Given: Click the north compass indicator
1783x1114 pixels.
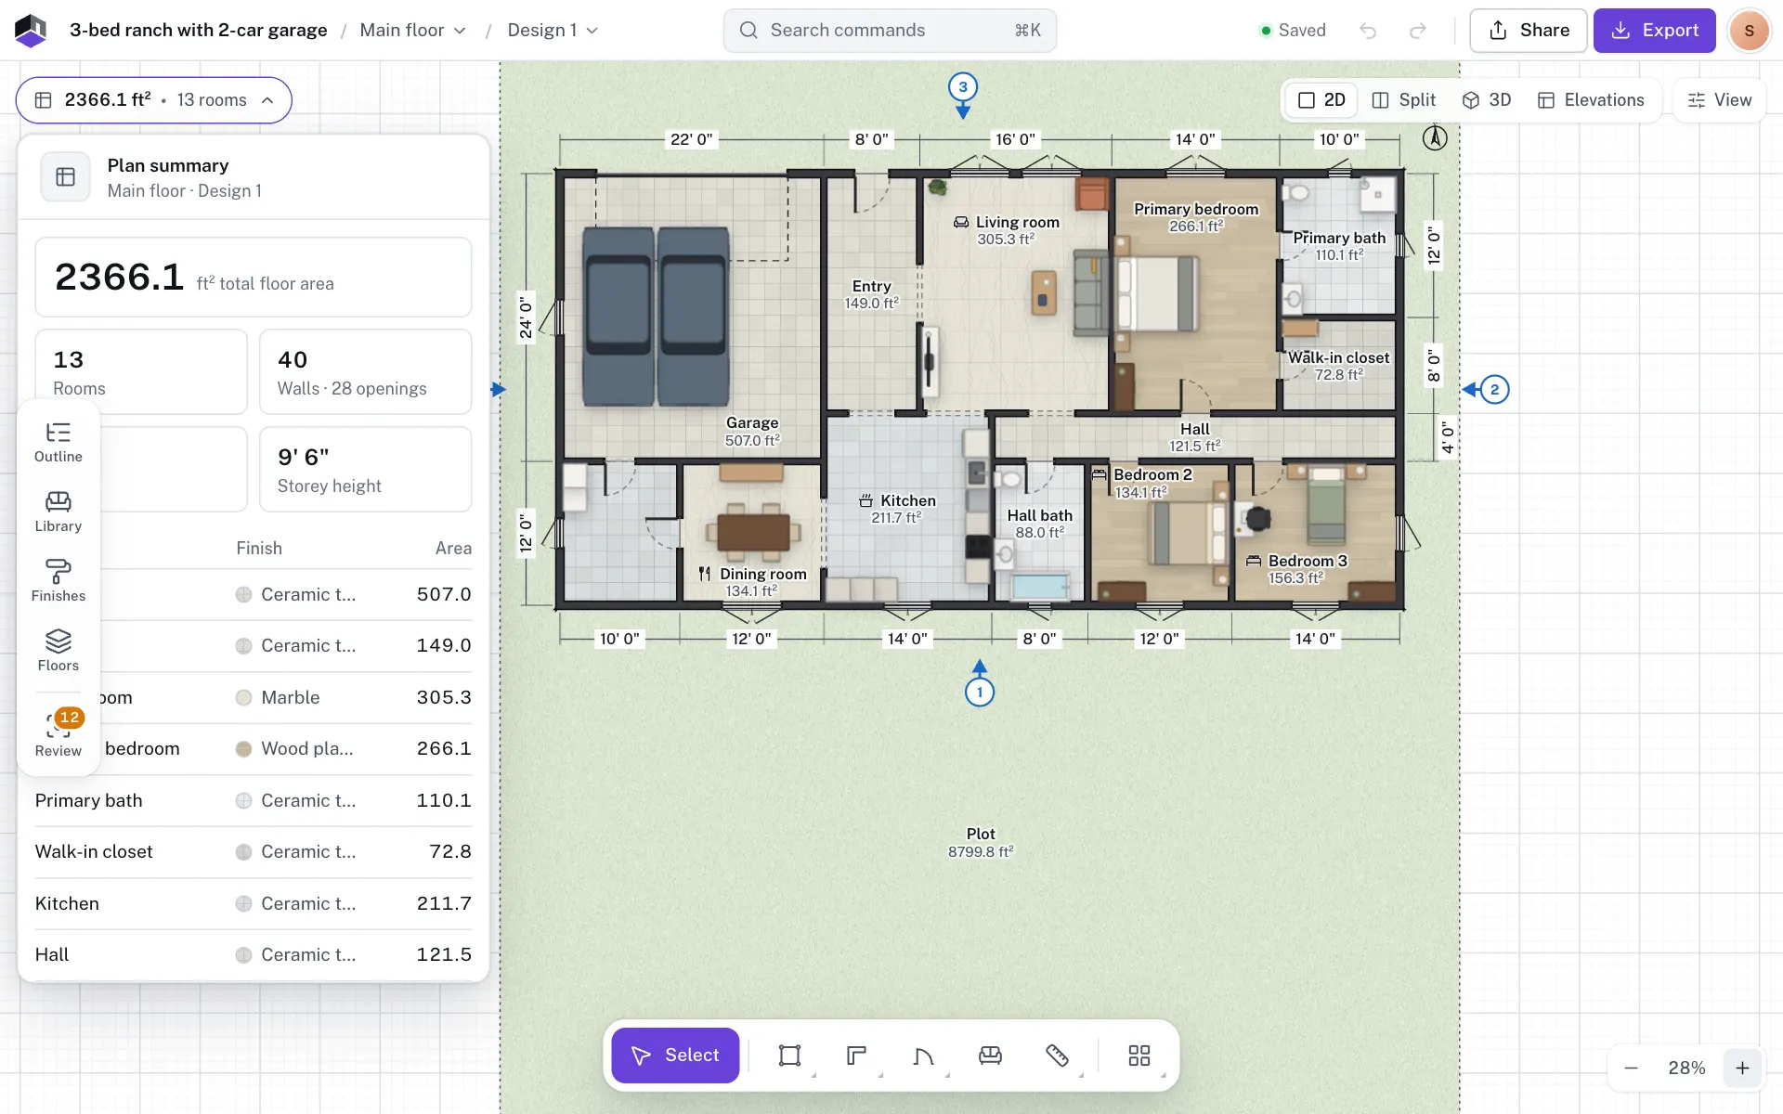Looking at the screenshot, I should pos(1435,138).
